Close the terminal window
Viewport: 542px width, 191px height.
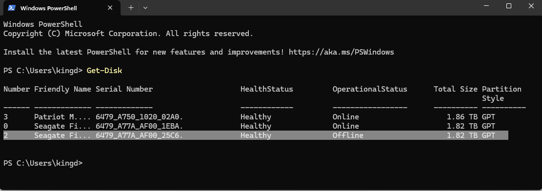point(531,6)
